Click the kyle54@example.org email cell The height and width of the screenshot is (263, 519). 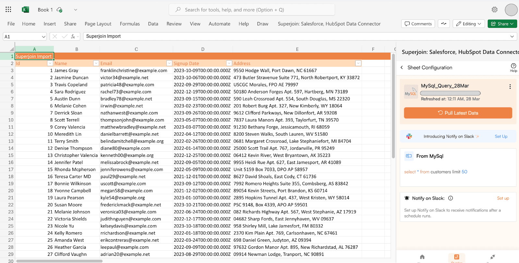136,198
